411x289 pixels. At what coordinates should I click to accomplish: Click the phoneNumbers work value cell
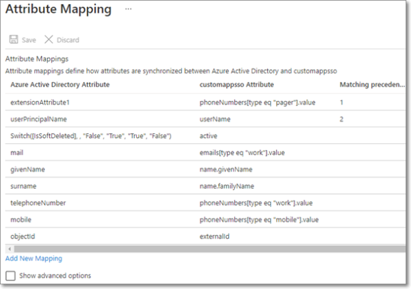(256, 203)
